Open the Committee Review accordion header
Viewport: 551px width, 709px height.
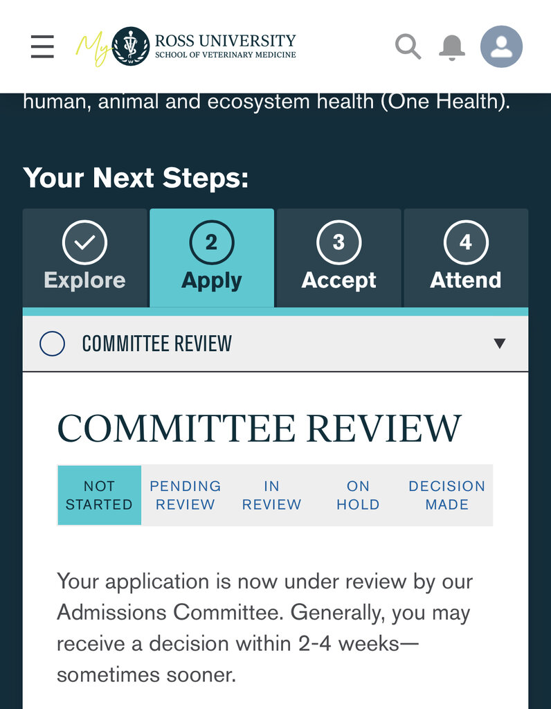point(277,343)
